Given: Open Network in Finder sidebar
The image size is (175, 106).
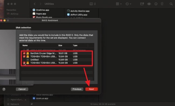Looking at the screenshot, I should click(x=15, y=104).
